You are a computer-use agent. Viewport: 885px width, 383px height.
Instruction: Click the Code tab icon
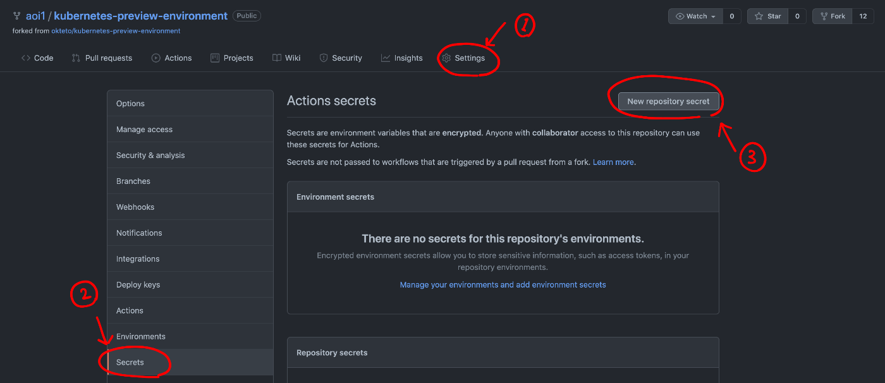26,58
